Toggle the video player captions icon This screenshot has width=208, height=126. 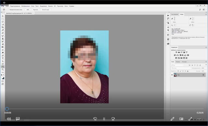[x=18, y=119]
